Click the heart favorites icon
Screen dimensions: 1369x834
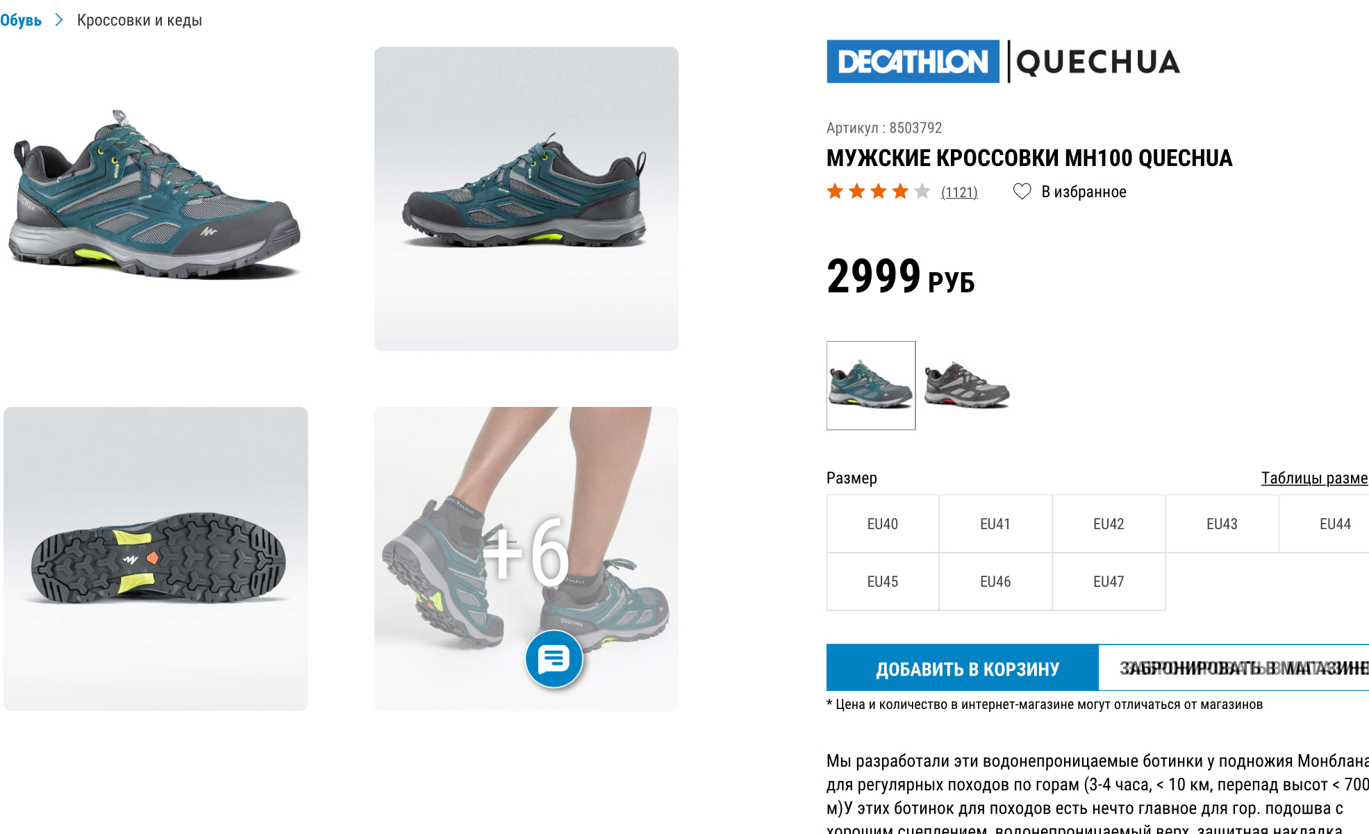coord(1022,192)
